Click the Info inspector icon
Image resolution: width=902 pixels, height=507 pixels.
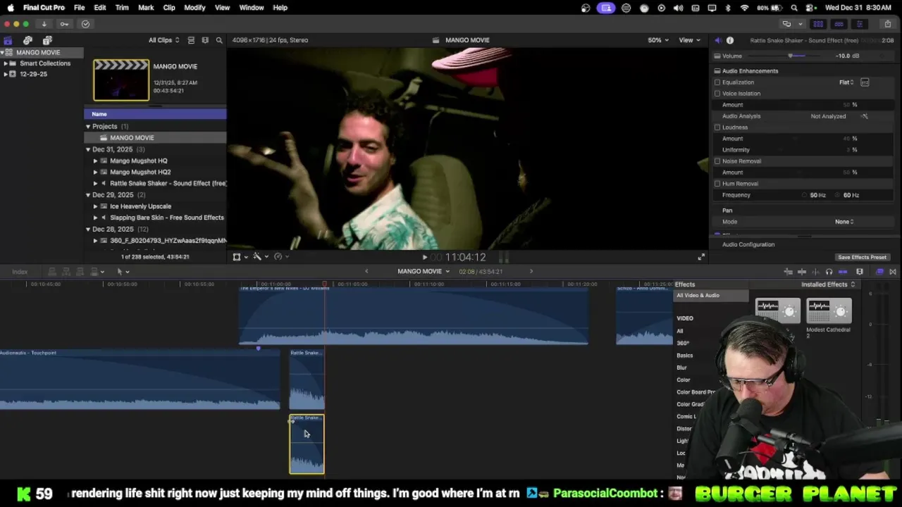point(730,40)
